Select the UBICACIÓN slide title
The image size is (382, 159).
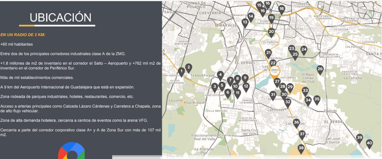[60, 17]
